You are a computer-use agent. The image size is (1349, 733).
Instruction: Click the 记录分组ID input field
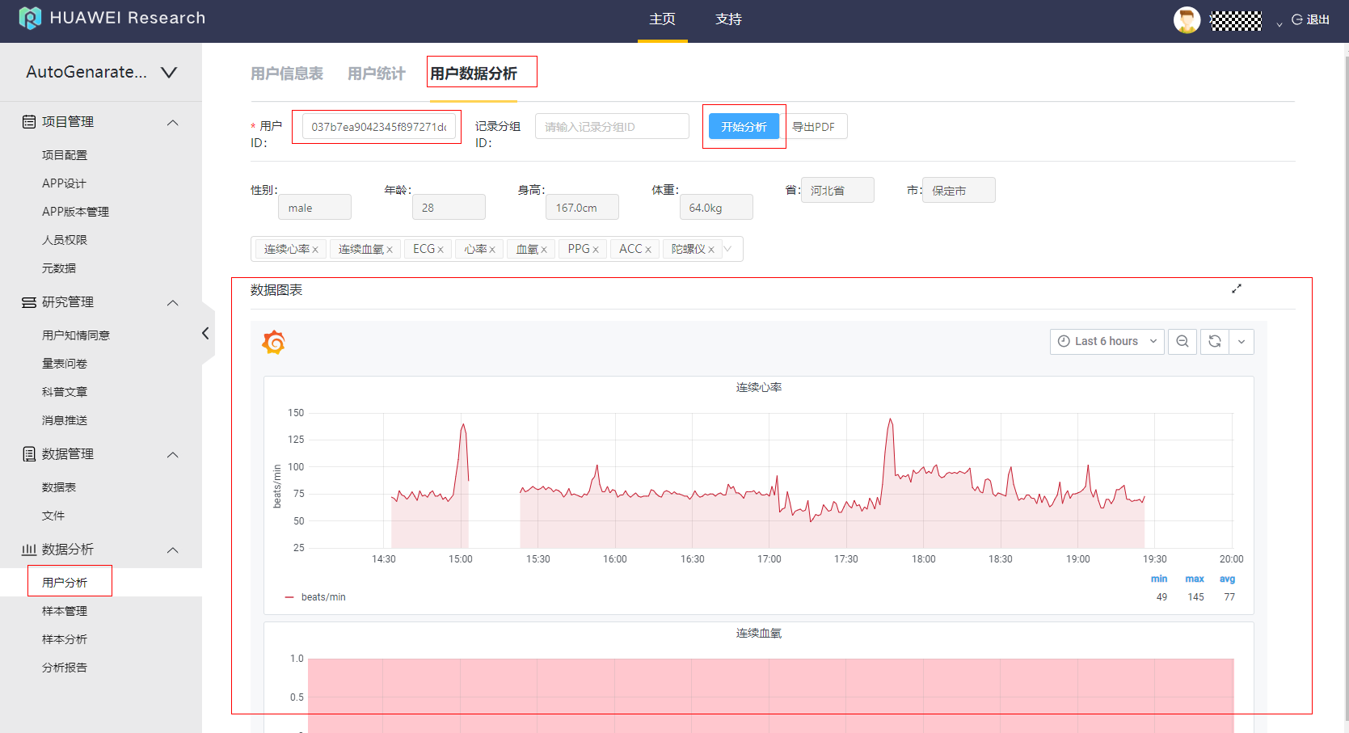click(612, 127)
